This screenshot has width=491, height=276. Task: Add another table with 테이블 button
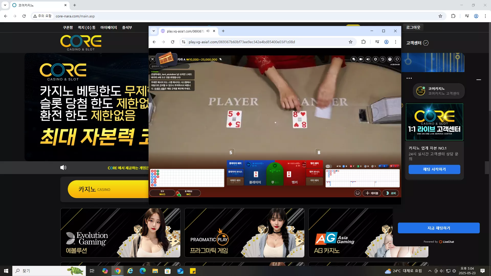(372, 193)
